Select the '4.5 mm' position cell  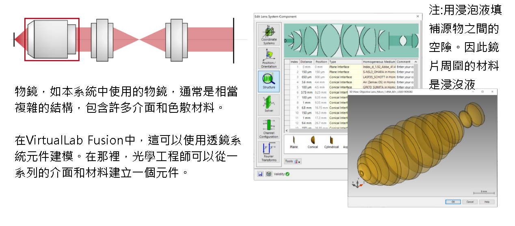pyautogui.click(x=320, y=87)
